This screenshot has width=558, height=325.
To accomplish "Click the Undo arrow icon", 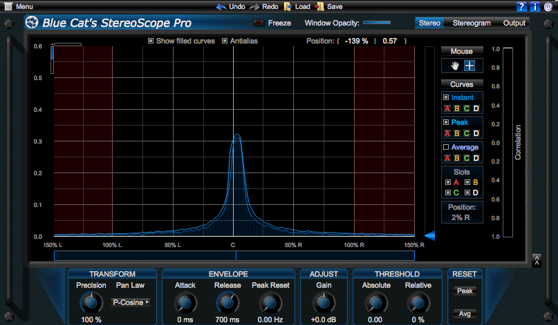I will click(221, 7).
